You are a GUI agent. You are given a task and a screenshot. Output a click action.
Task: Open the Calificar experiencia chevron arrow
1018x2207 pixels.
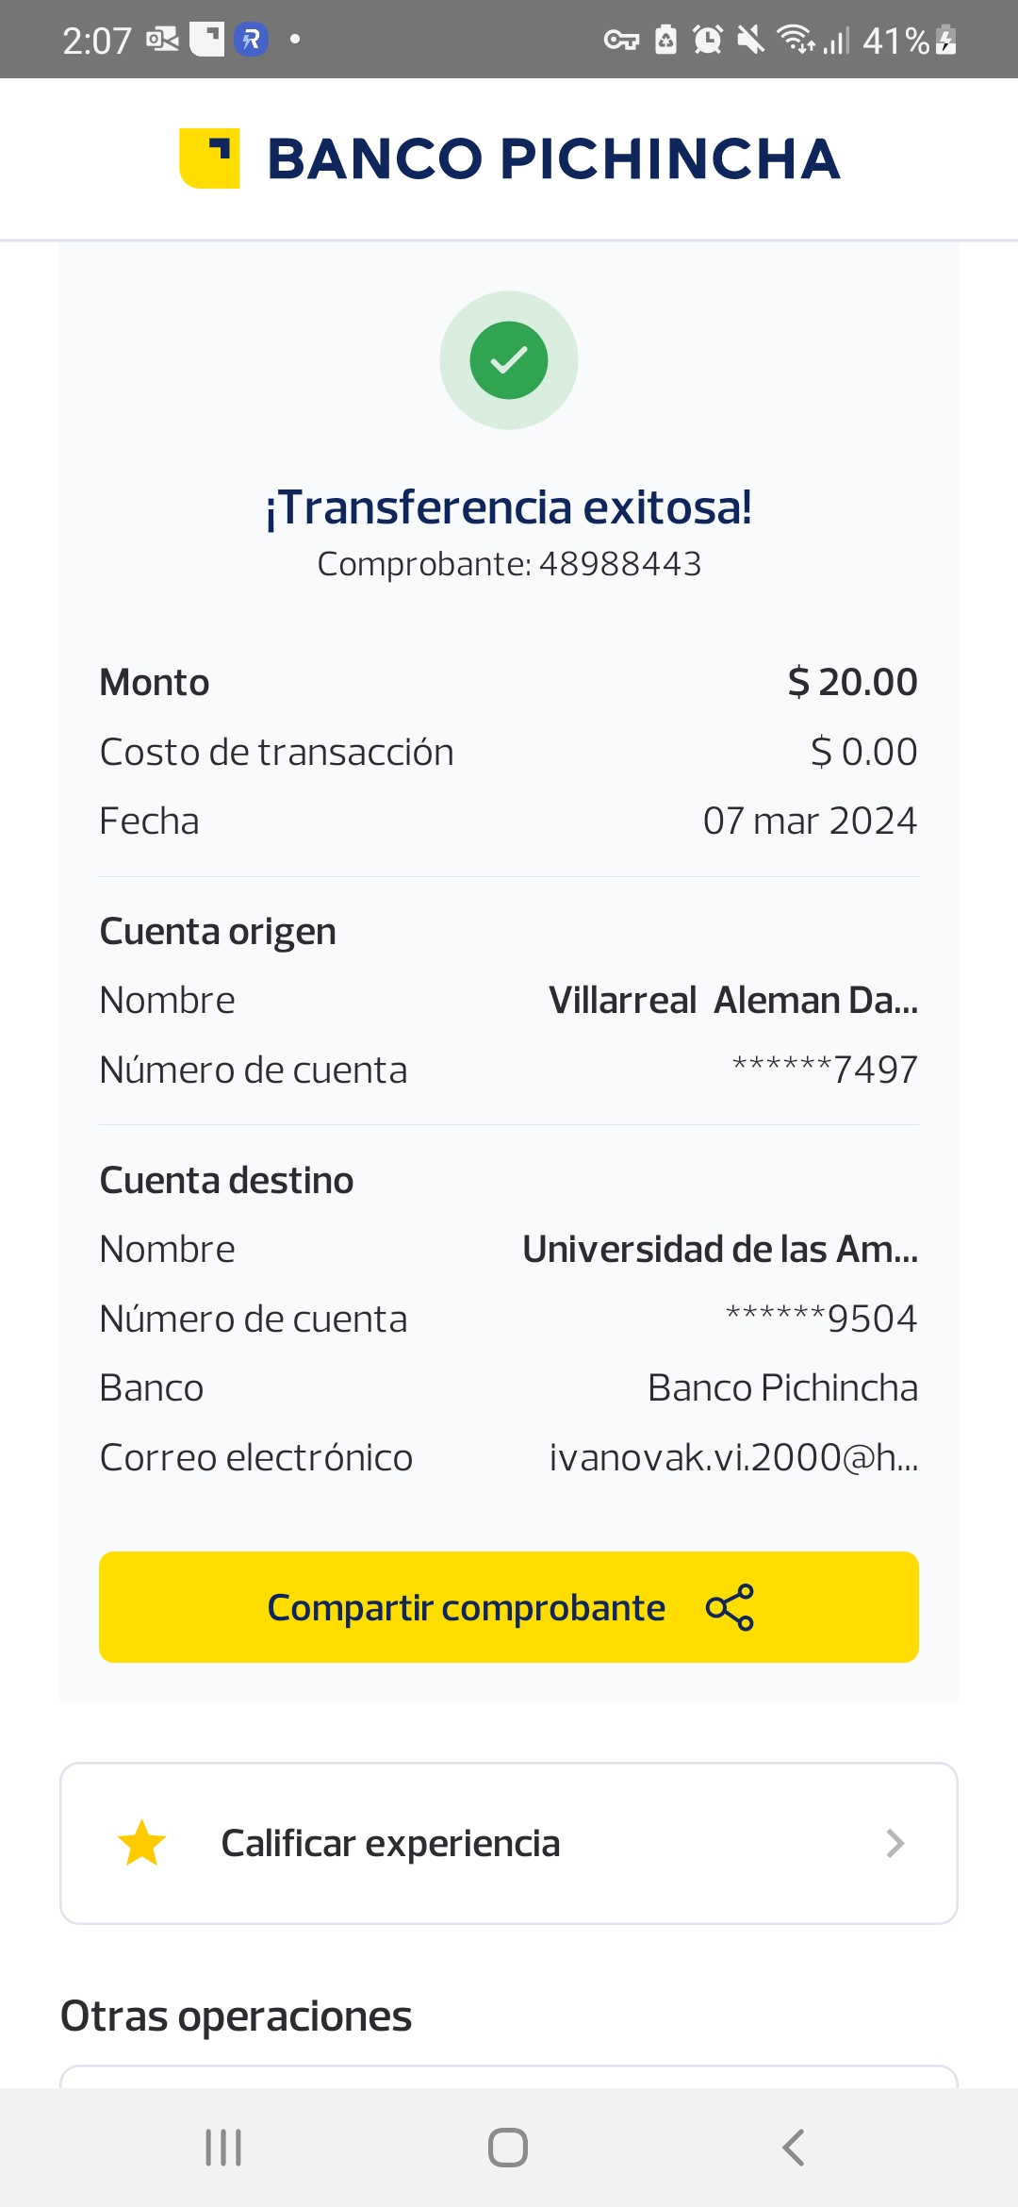click(895, 1843)
